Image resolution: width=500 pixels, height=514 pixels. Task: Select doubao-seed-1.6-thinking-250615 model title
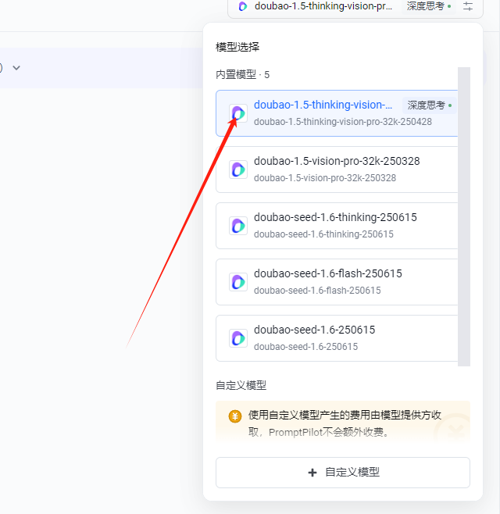(x=335, y=217)
